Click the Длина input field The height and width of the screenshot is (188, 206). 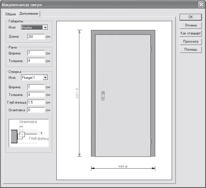[36, 37]
